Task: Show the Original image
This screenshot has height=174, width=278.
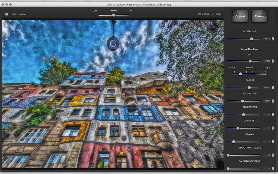Action: pyautogui.click(x=240, y=16)
